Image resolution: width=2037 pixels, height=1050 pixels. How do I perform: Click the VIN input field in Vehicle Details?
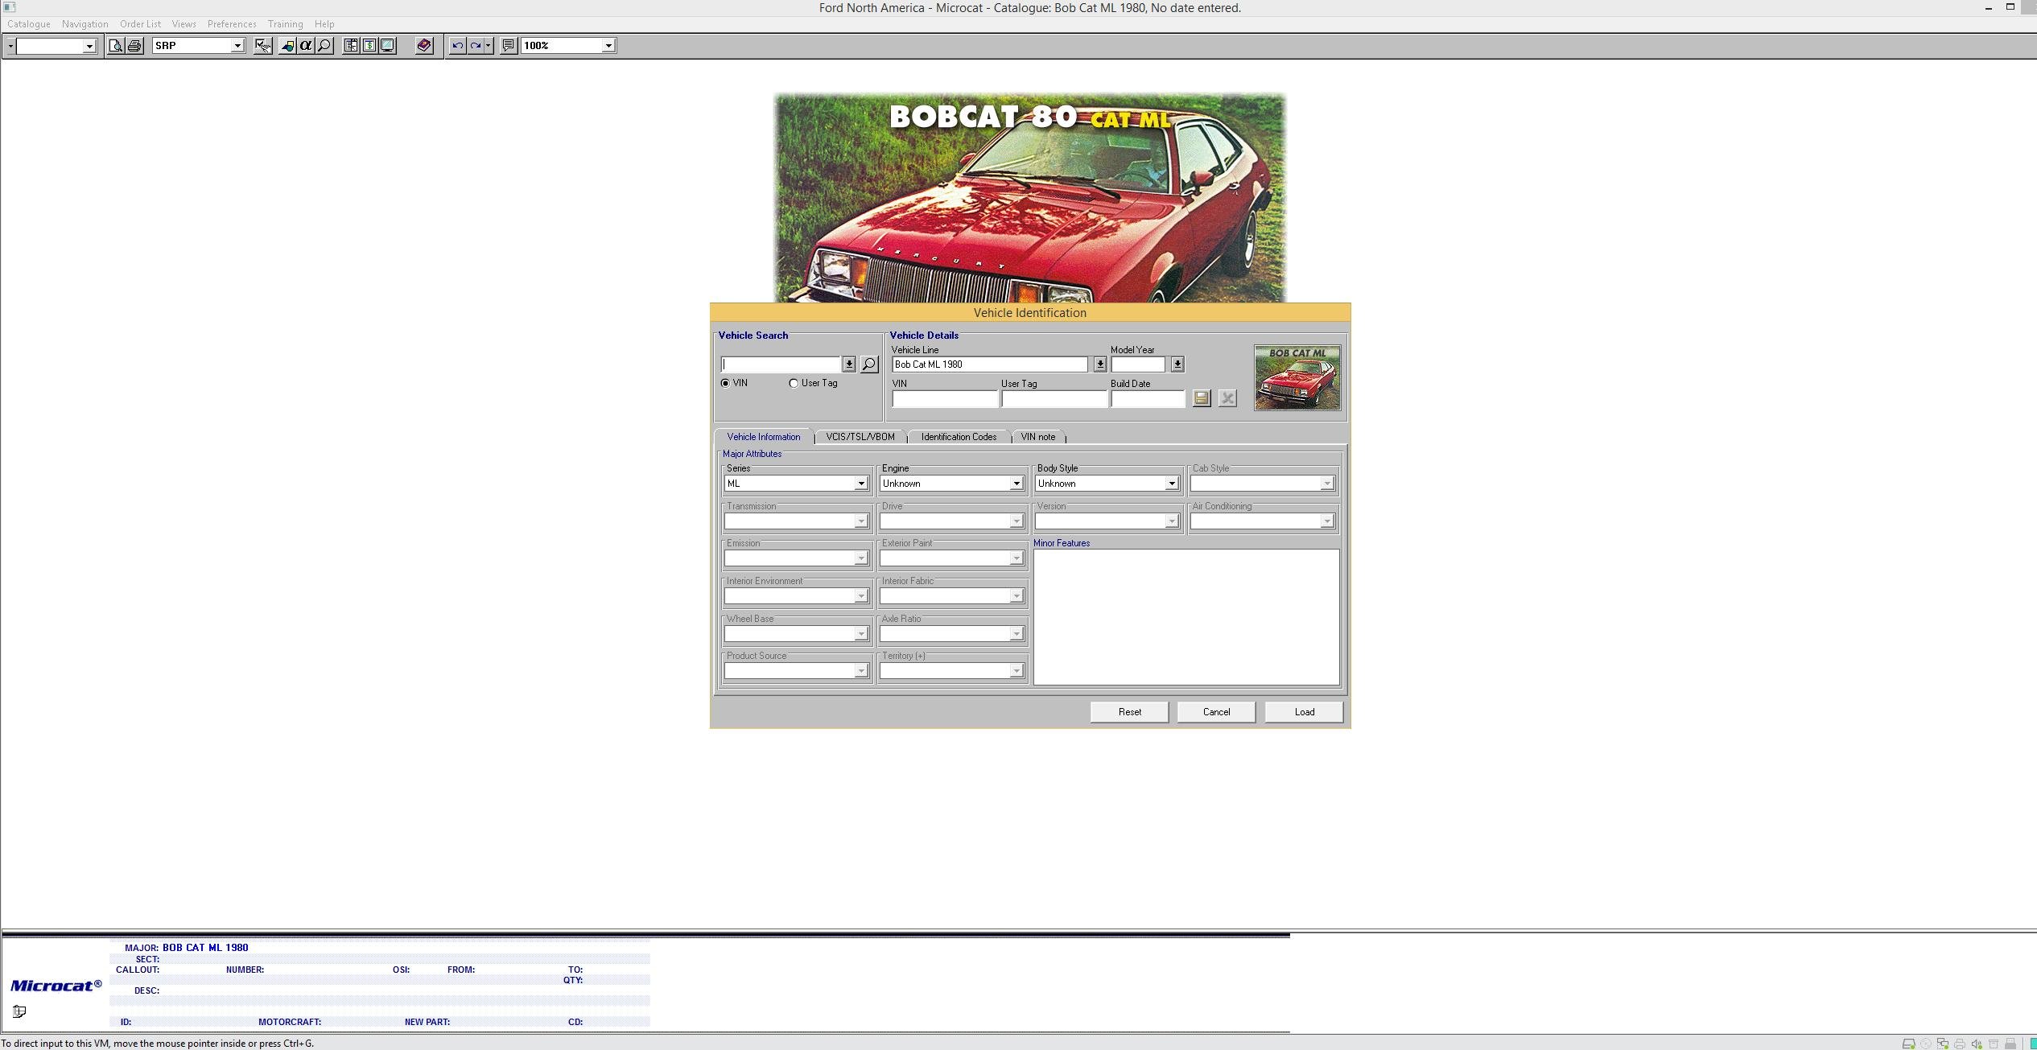(945, 399)
